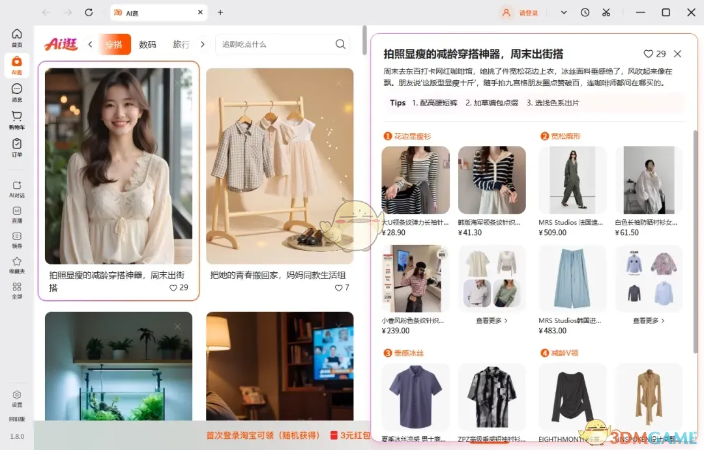This screenshot has height=450, width=704.
Task: Go to 订单 orders in sidebar
Action: [17, 147]
